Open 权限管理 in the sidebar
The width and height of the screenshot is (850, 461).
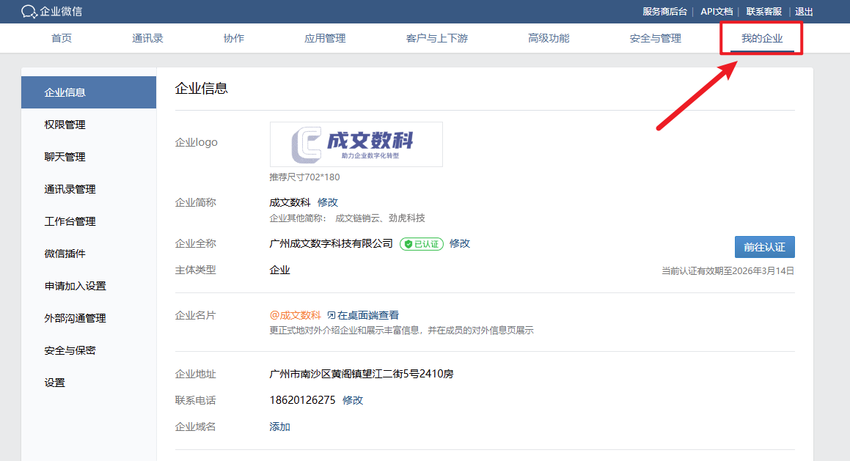coord(65,125)
